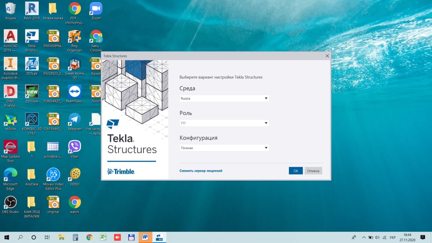Select the Microsoft Edge desktop shortcut
The image size is (432, 243).
(10, 179)
